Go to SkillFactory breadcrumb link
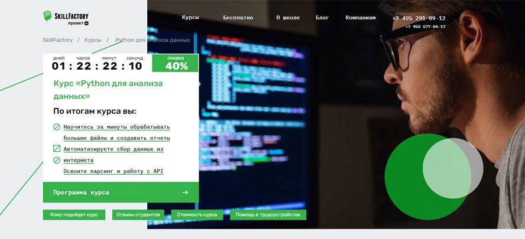 tap(57, 40)
